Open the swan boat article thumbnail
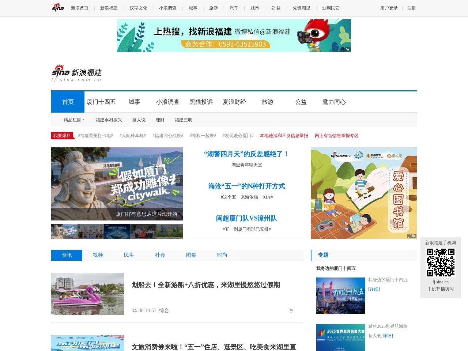 [88, 294]
